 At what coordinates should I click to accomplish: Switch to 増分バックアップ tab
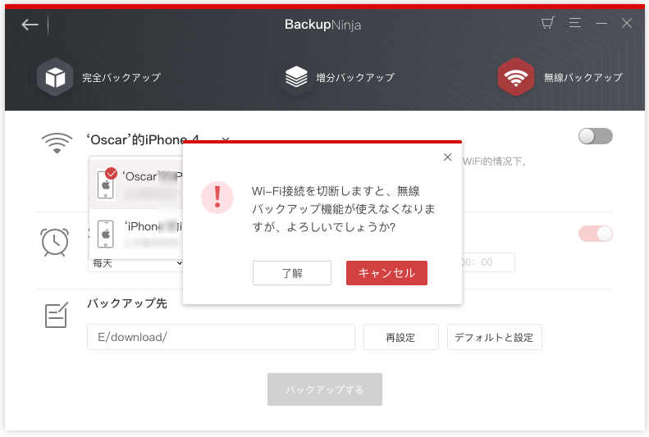pos(355,78)
